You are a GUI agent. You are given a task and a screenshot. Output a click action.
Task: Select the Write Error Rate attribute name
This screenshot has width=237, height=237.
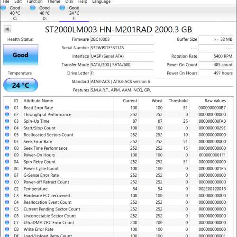coord(38,229)
